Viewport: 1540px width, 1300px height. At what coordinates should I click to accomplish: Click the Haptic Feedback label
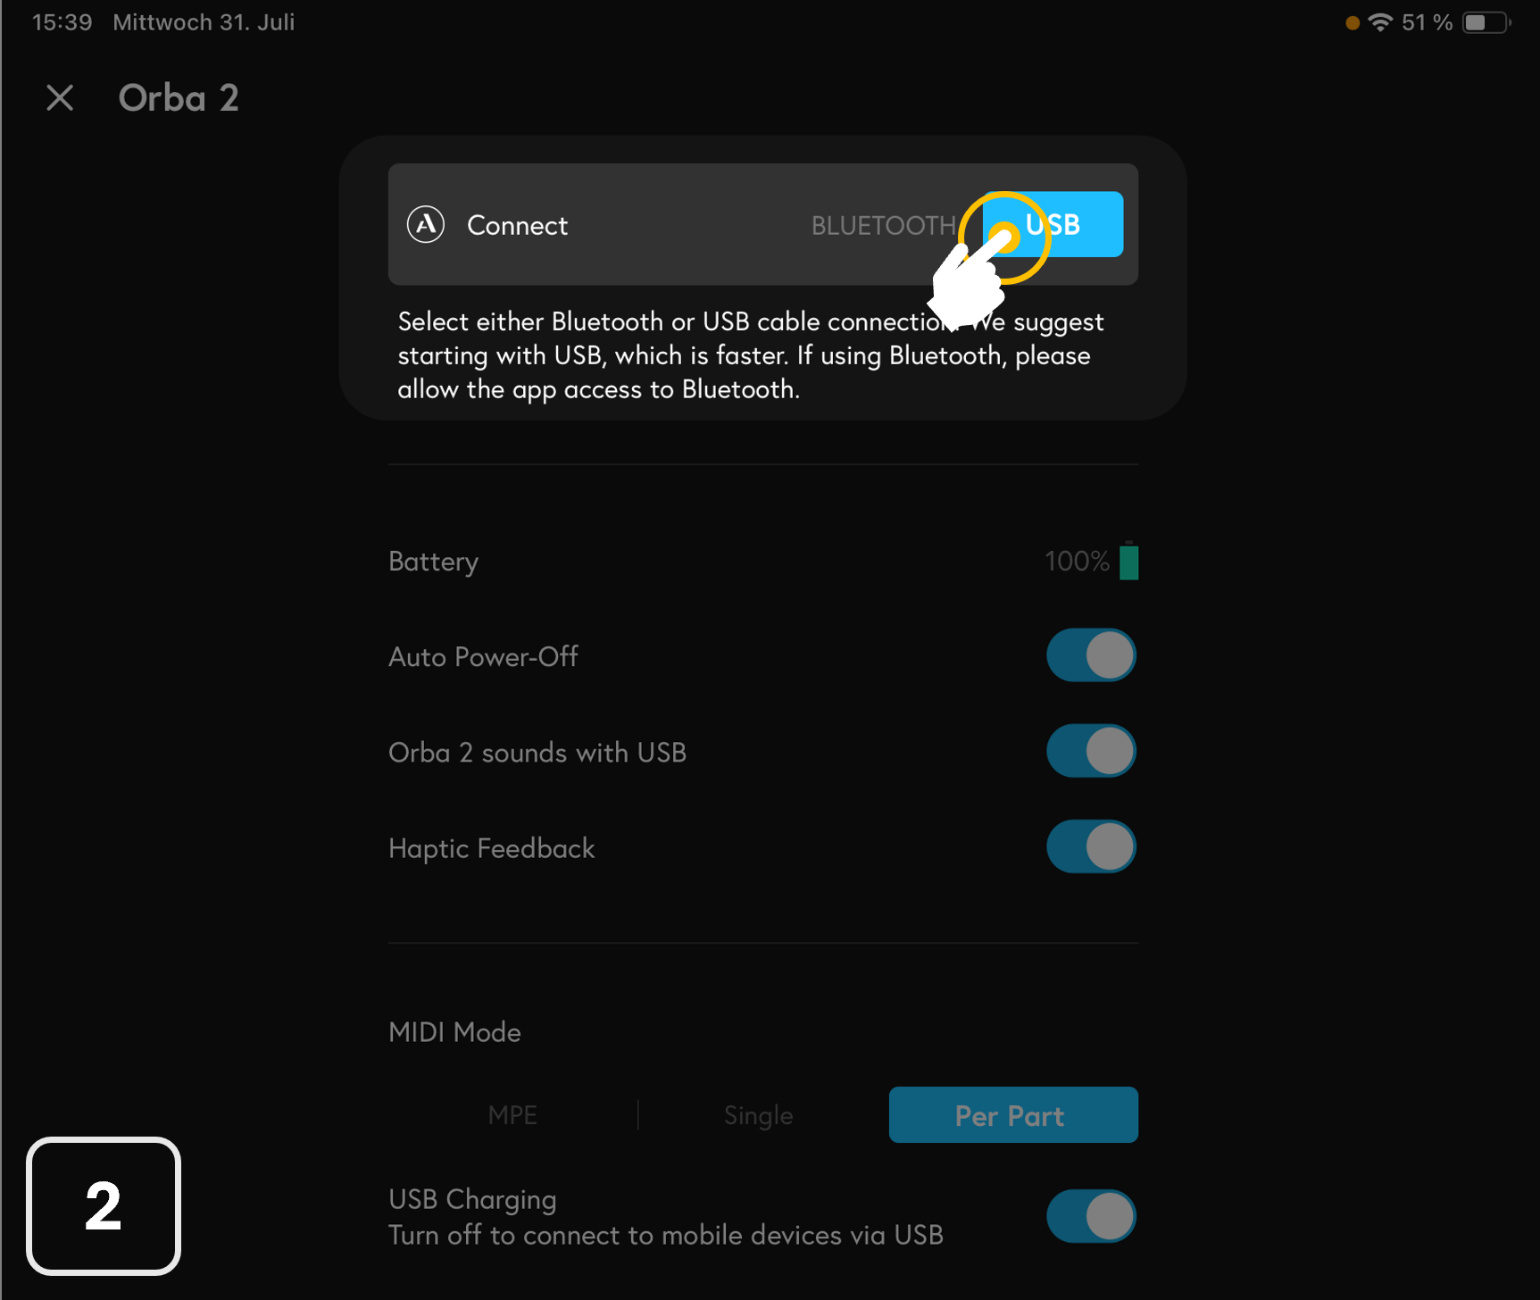tap(491, 848)
